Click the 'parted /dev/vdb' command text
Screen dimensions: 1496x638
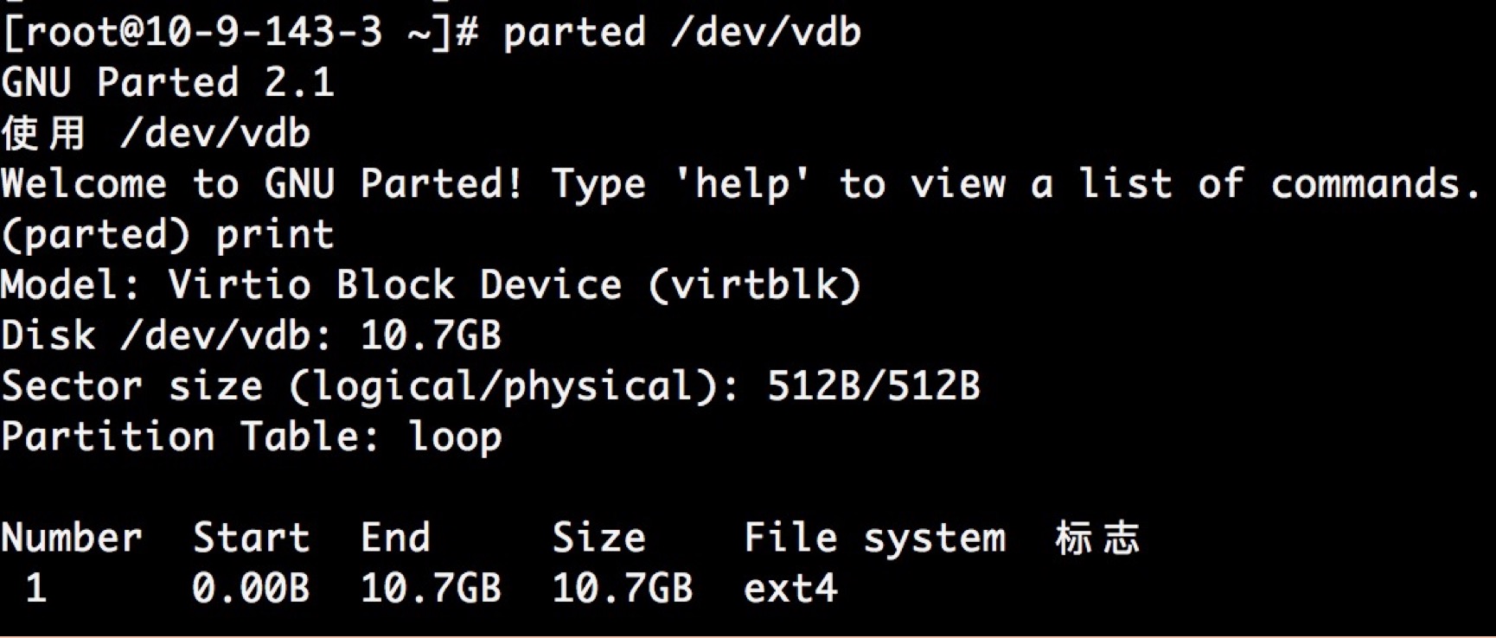point(681,33)
